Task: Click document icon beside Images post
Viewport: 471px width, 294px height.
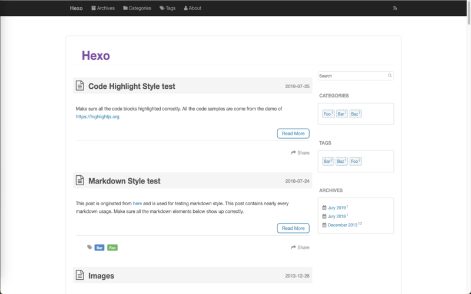Action: (79, 275)
